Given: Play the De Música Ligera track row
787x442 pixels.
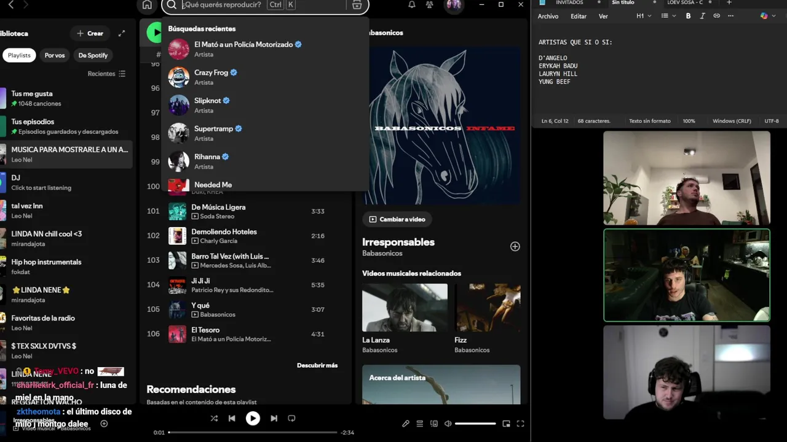Looking at the screenshot, I should click(246, 211).
